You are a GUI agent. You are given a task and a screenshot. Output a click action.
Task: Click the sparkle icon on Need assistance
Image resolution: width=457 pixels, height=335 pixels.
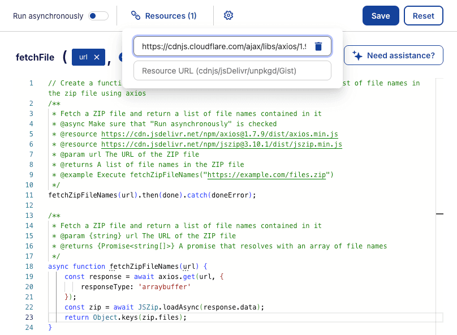click(357, 55)
